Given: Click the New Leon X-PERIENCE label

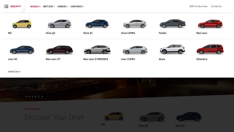Looking at the screenshot, I should [96, 59].
